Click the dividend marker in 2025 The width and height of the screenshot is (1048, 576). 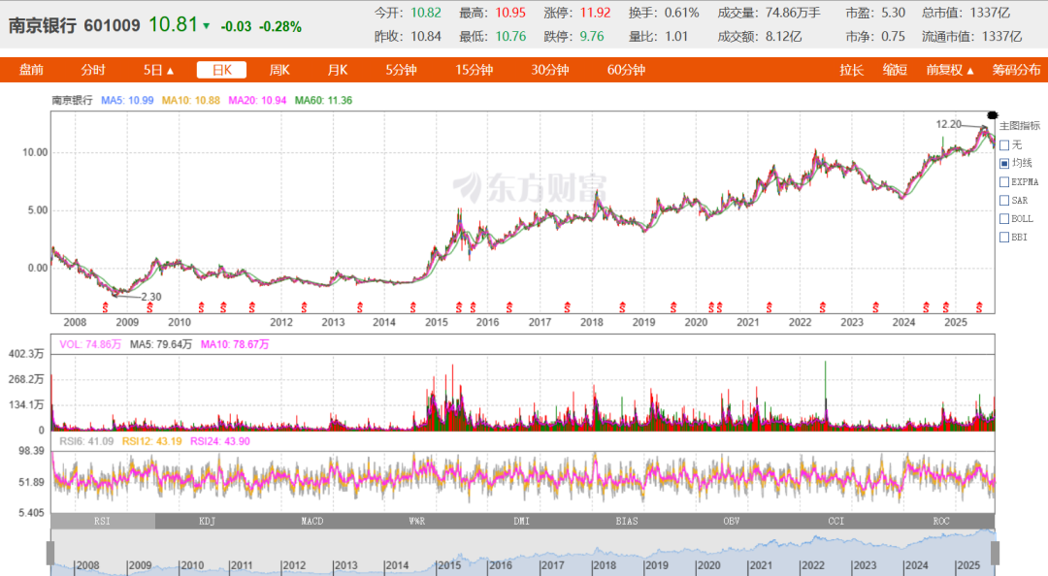point(979,307)
